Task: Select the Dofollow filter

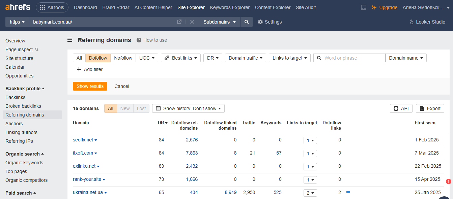Action: [x=98, y=58]
